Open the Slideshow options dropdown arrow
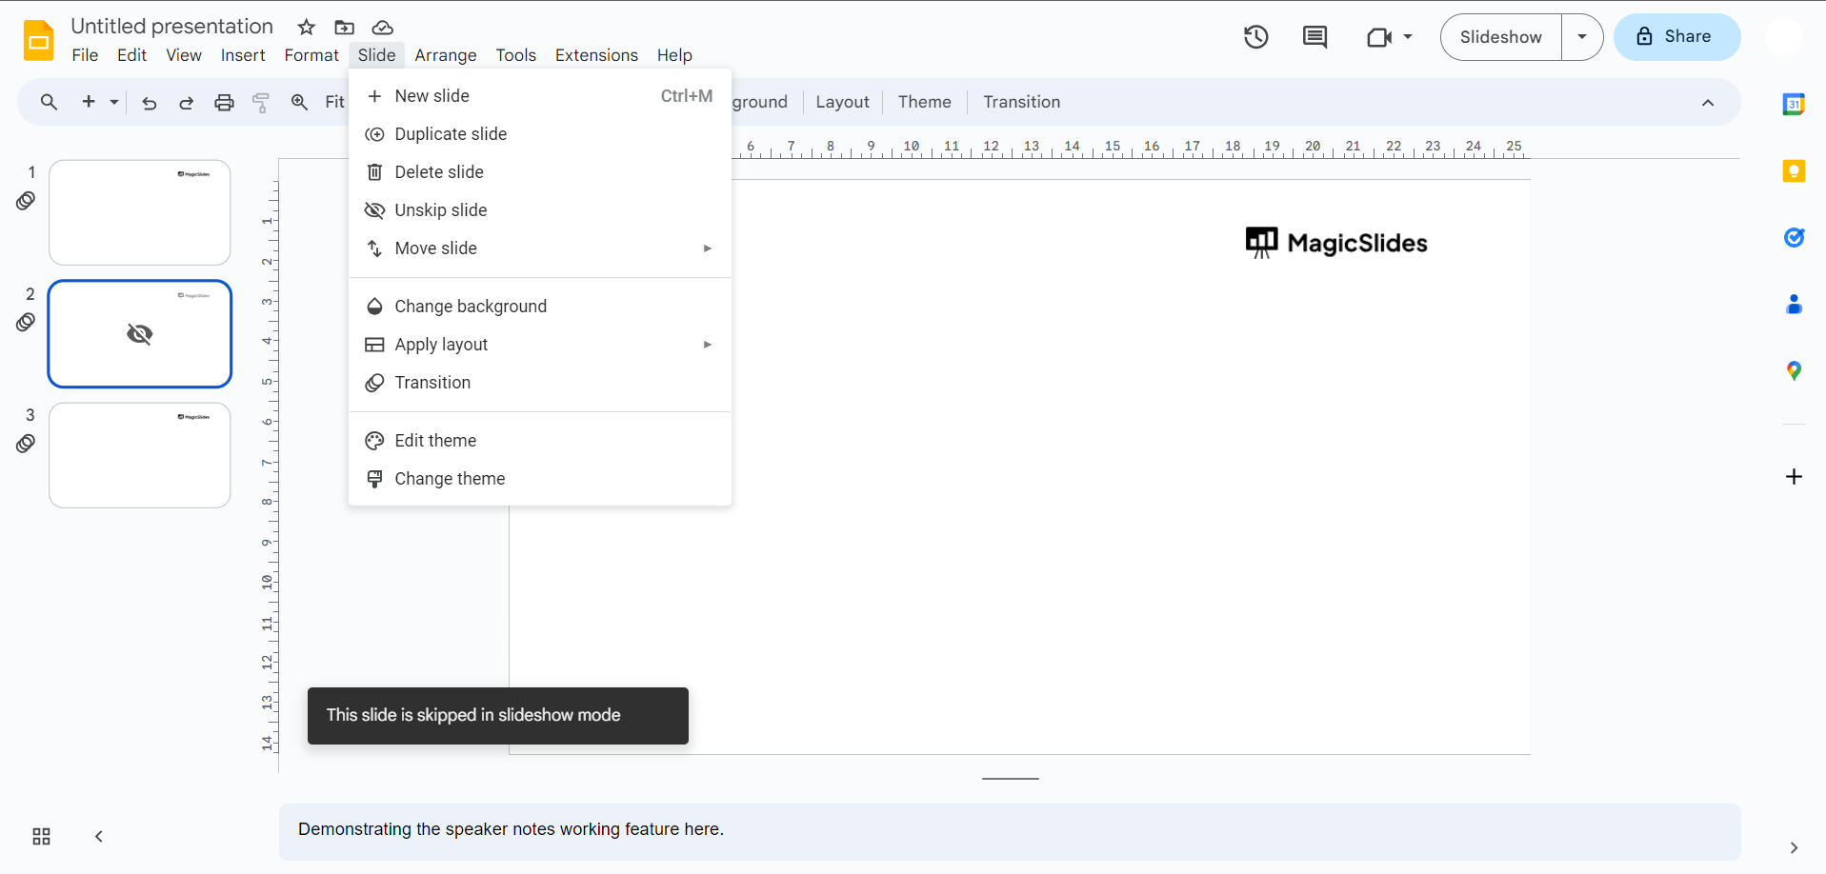The width and height of the screenshot is (1826, 874). [x=1582, y=37]
